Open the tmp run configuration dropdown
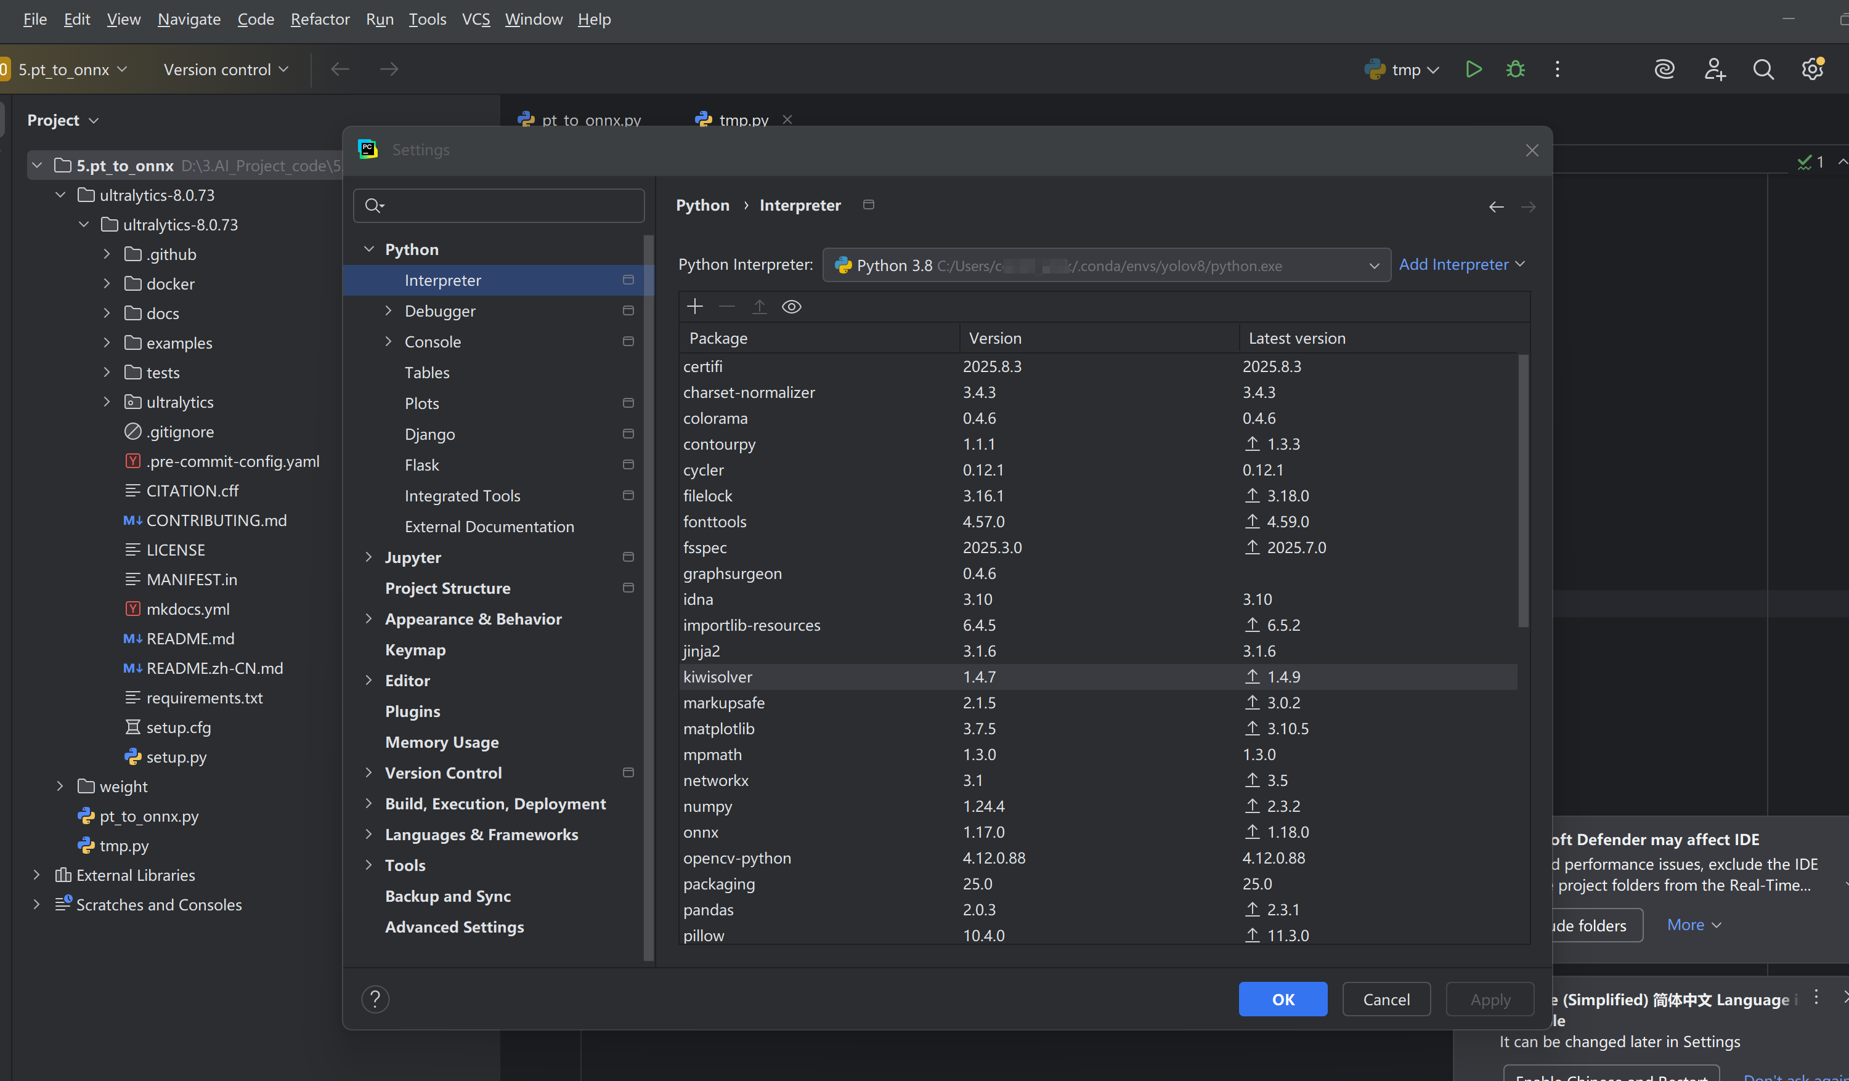Viewport: 1849px width, 1081px height. coord(1403,69)
